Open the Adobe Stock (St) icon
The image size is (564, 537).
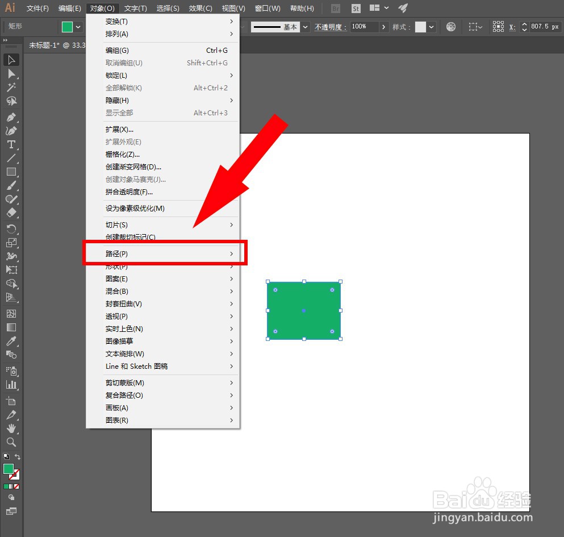click(x=356, y=9)
